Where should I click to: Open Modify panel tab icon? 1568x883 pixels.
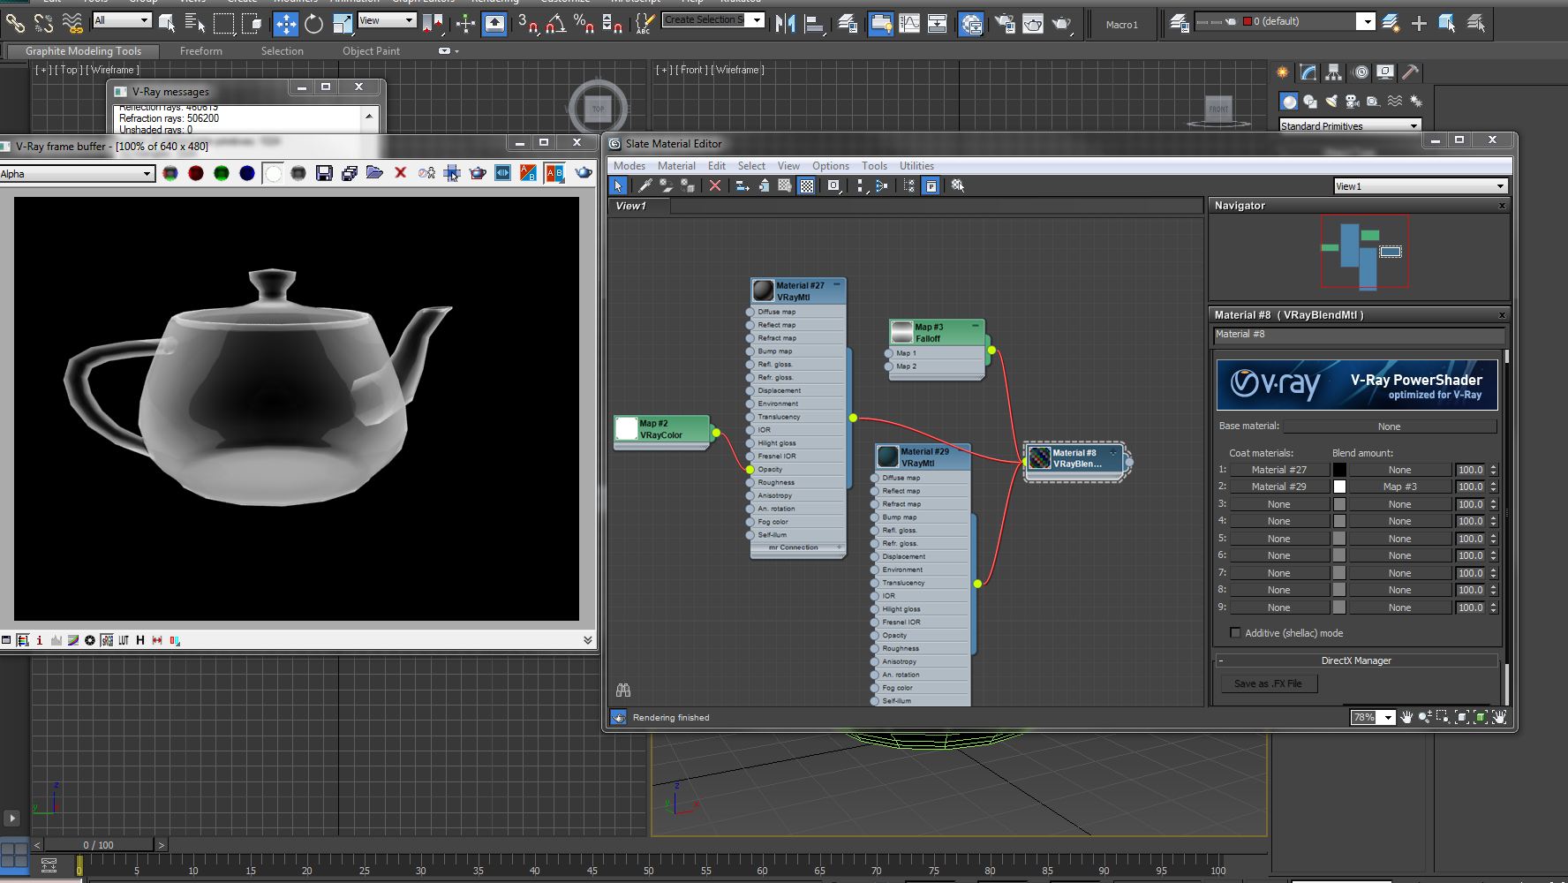[1308, 72]
